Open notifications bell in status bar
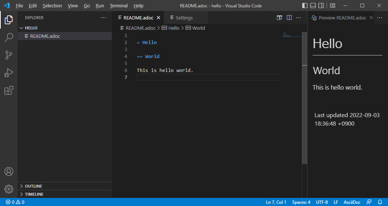 [x=380, y=202]
